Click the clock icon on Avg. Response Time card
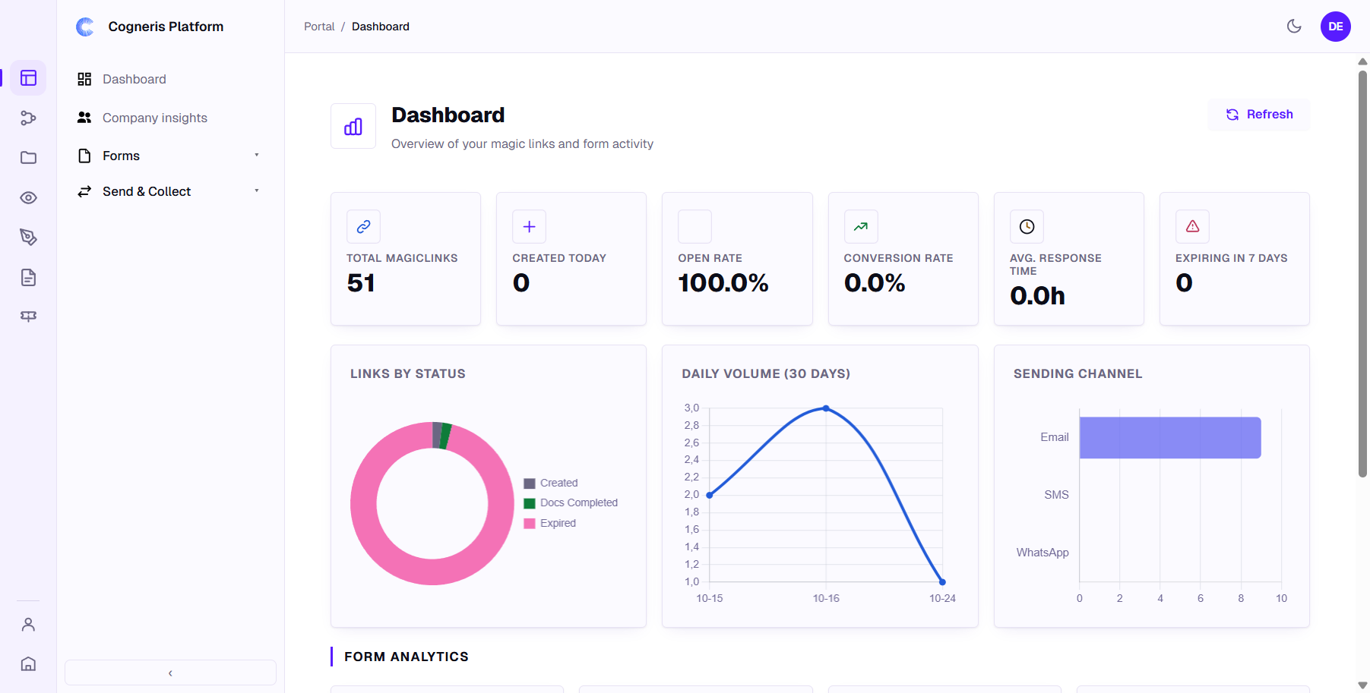Screen dimensions: 1370x693 tap(1027, 226)
